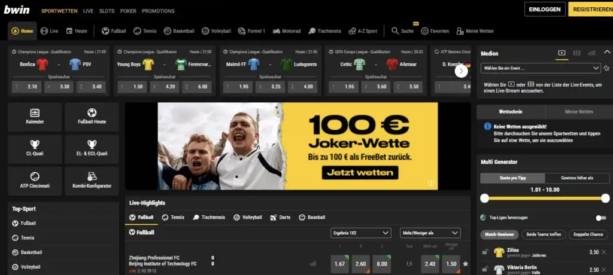Image resolution: width=613 pixels, height=275 pixels.
Task: Bet on Benfica win at 2.10
Action: (26, 87)
